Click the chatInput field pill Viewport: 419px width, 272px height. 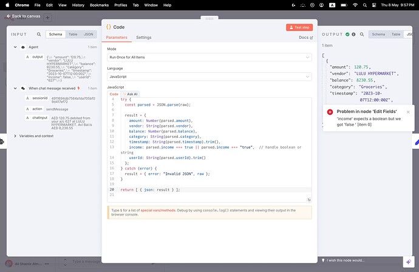click(37, 118)
